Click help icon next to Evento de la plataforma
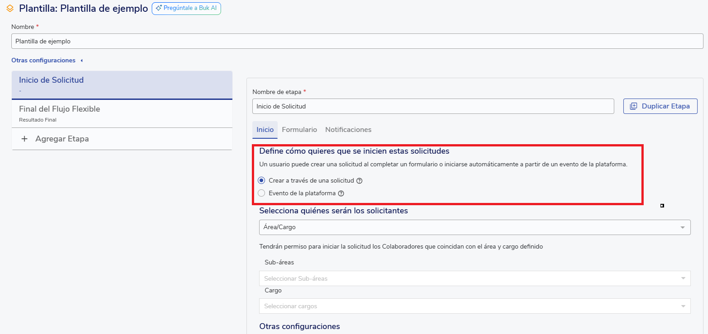The image size is (708, 334). tap(341, 193)
